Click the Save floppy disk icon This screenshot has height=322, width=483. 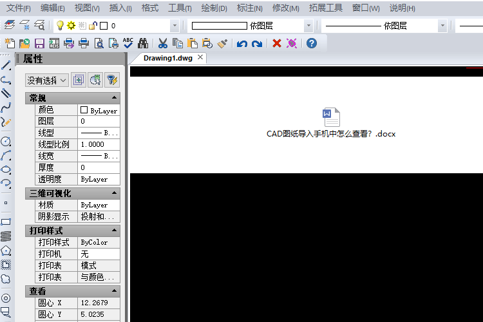39,44
